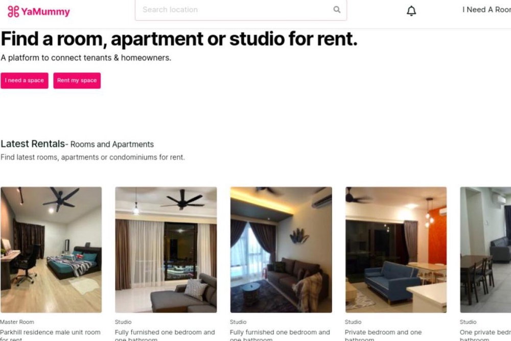Click YaMummy brand name text
Viewport: 511px width, 341px height.
pyautogui.click(x=45, y=12)
